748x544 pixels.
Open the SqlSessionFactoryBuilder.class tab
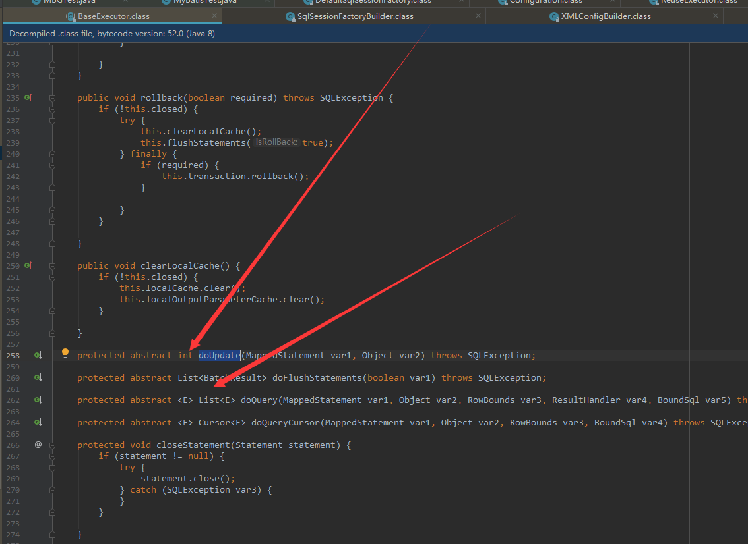pos(354,16)
